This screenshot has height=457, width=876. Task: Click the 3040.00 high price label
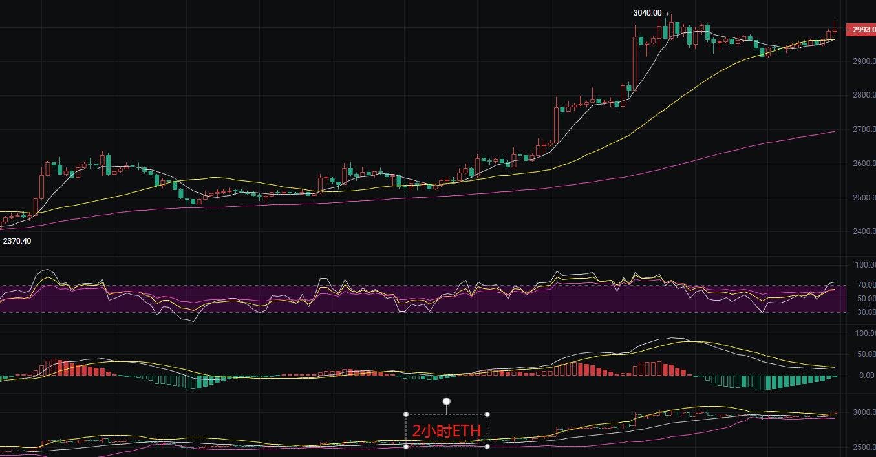point(647,13)
